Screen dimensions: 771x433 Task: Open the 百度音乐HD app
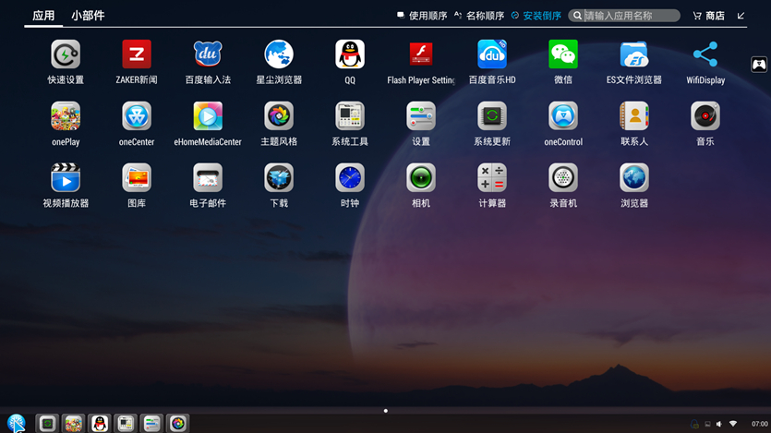click(492, 54)
